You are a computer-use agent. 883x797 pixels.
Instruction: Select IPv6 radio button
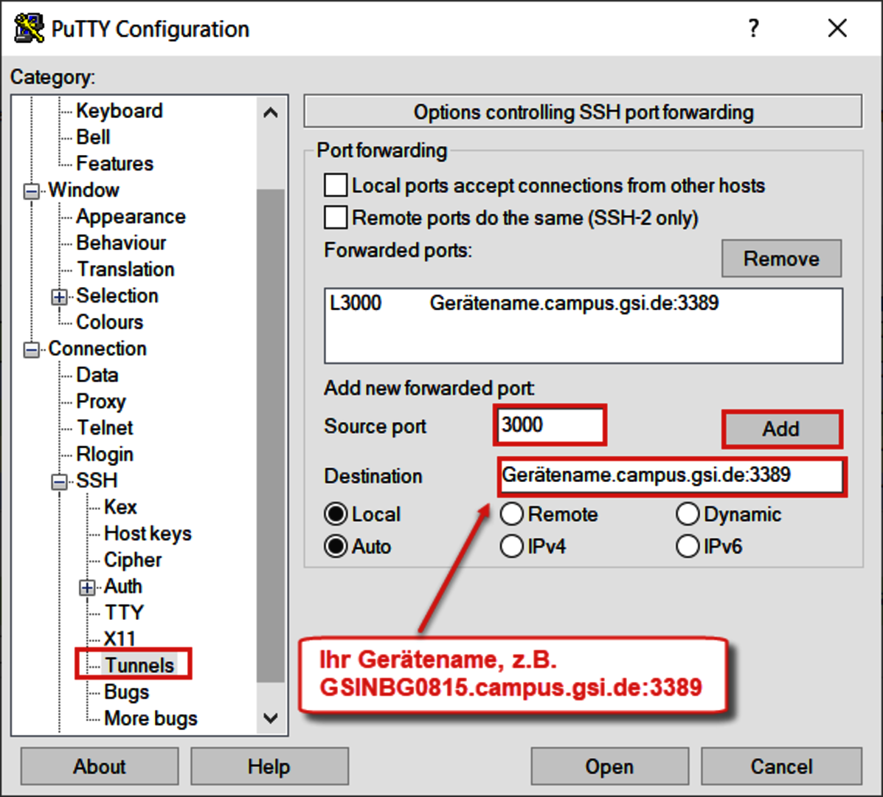click(688, 547)
